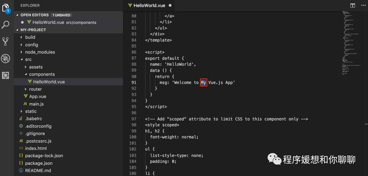
Task: Expand the node_modules folder
Action: tap(21, 52)
